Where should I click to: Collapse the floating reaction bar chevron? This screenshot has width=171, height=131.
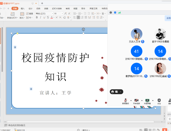click(x=121, y=92)
